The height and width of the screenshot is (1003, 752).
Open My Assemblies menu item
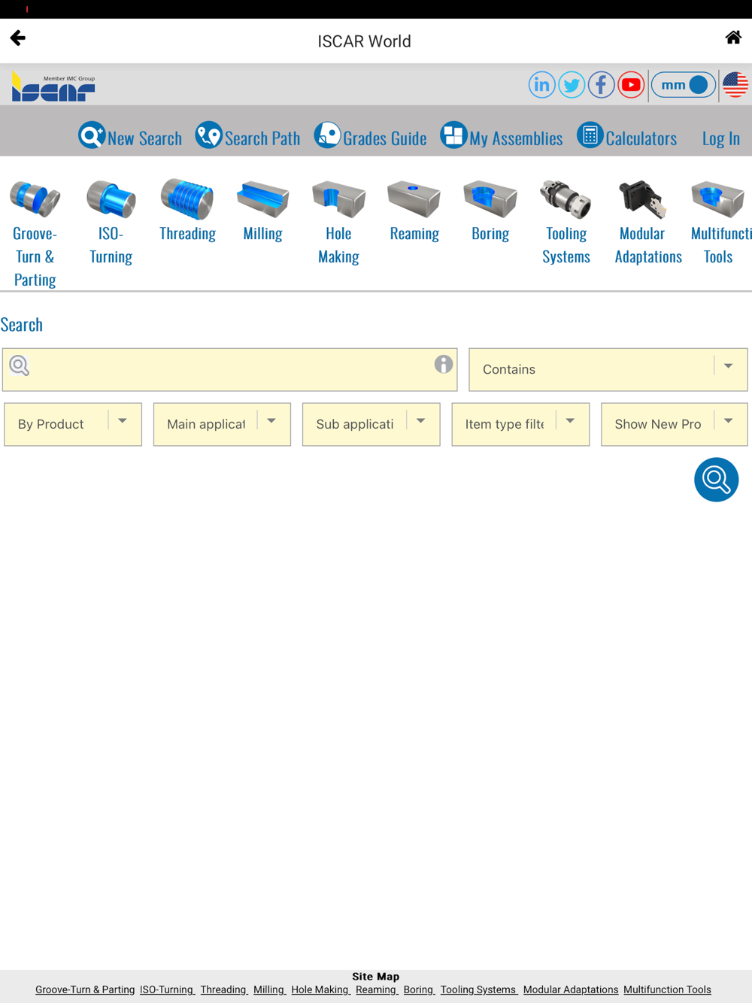pos(516,138)
